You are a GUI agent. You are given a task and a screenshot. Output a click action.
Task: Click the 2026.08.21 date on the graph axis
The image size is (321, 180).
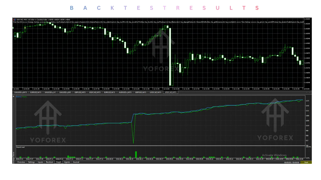click(x=139, y=159)
